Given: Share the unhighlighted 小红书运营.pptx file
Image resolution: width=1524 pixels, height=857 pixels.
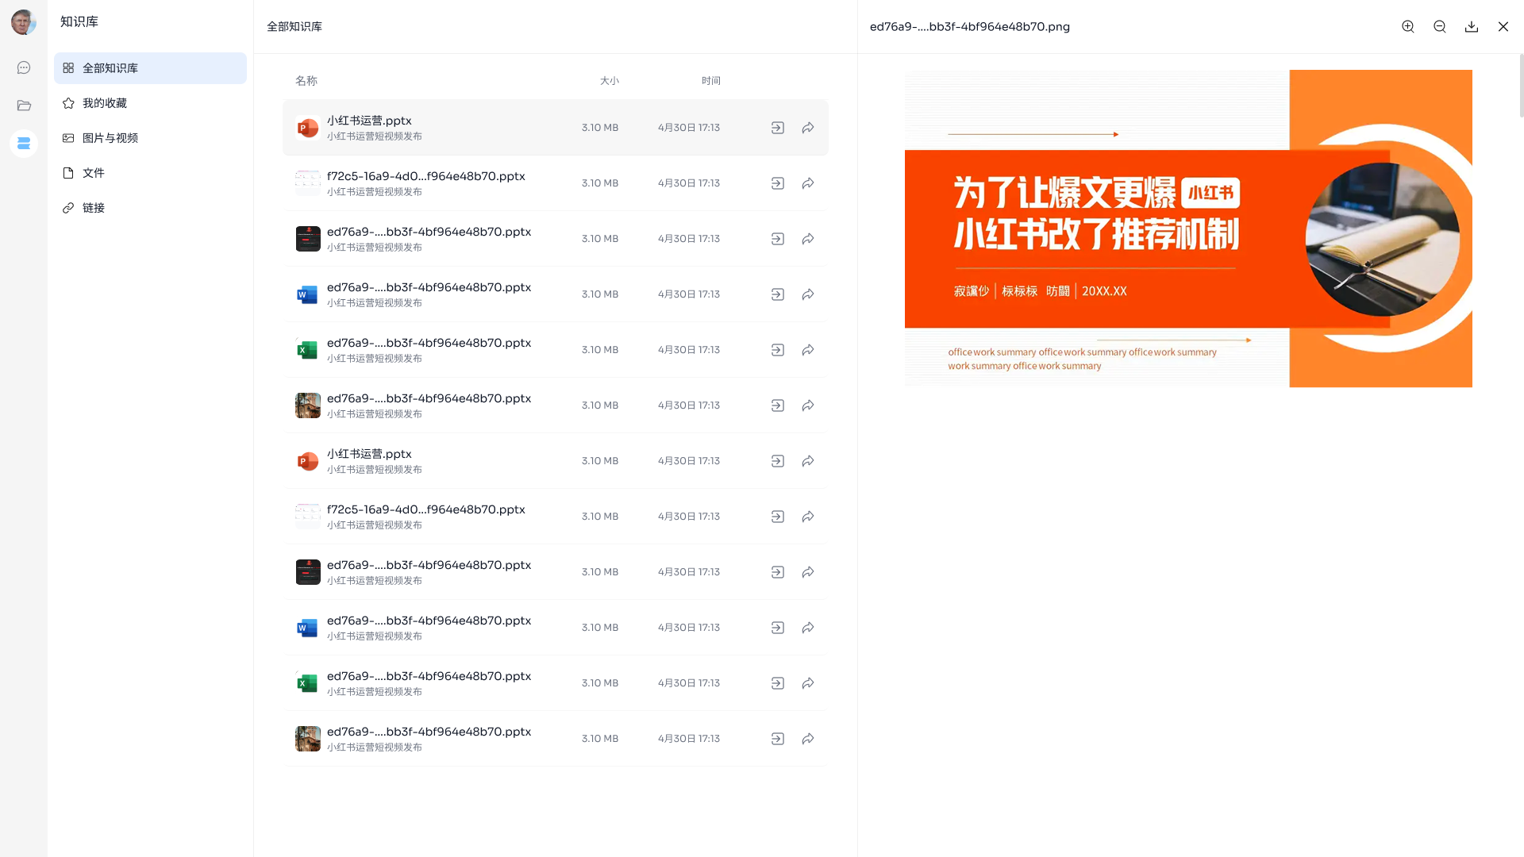Looking at the screenshot, I should 808,461.
